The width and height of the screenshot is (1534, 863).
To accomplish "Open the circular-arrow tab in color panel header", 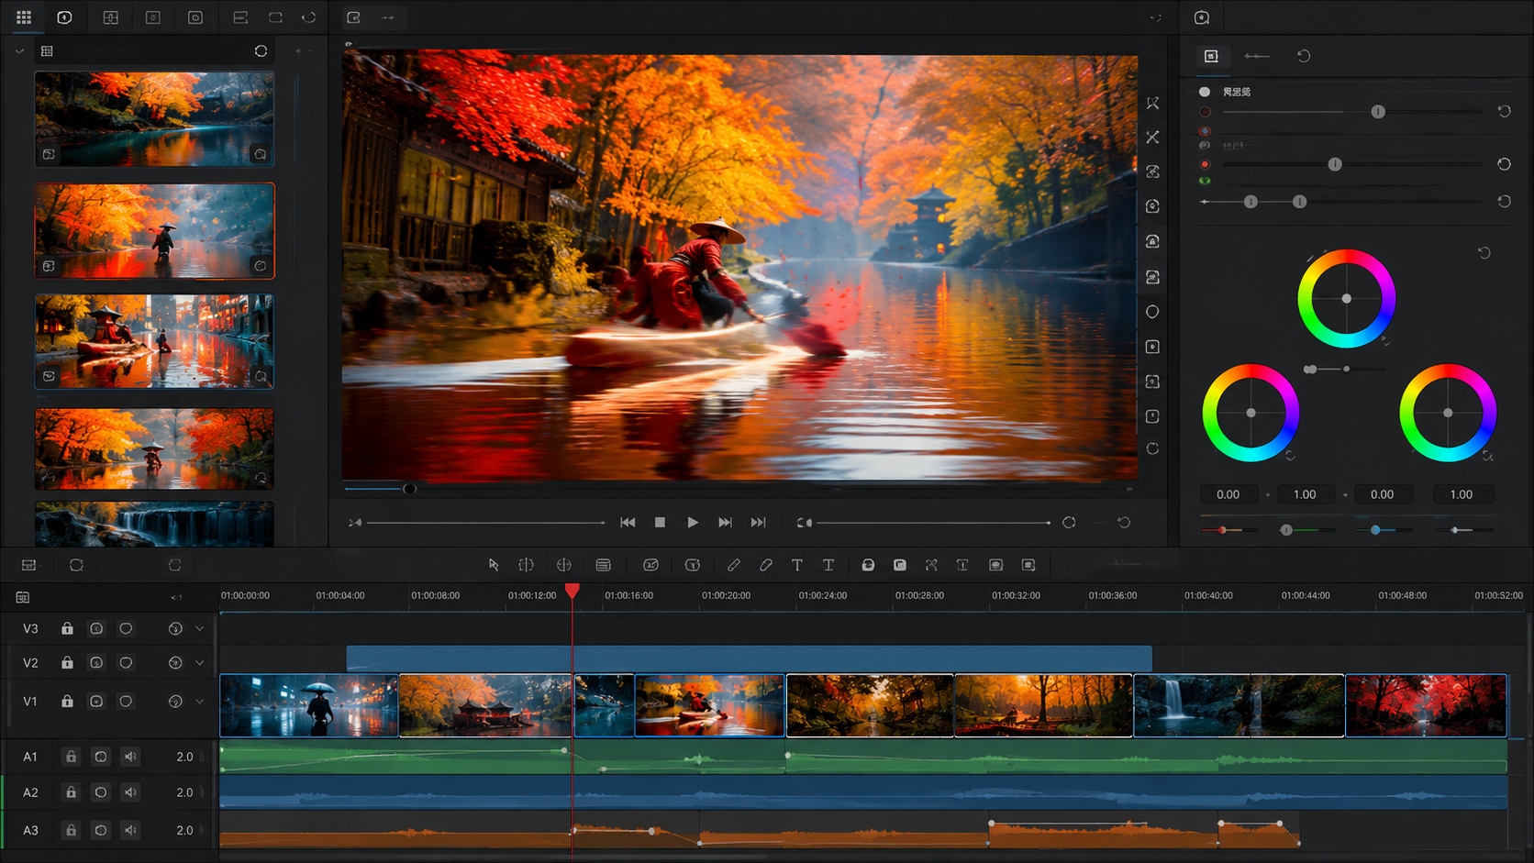I will coord(1304,56).
